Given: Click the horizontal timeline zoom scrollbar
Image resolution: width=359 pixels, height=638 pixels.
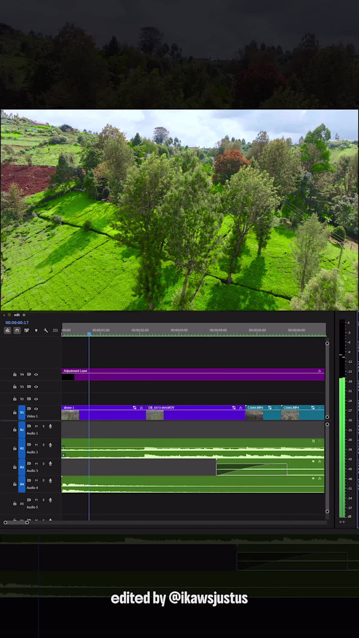Looking at the screenshot, I should (x=16, y=522).
